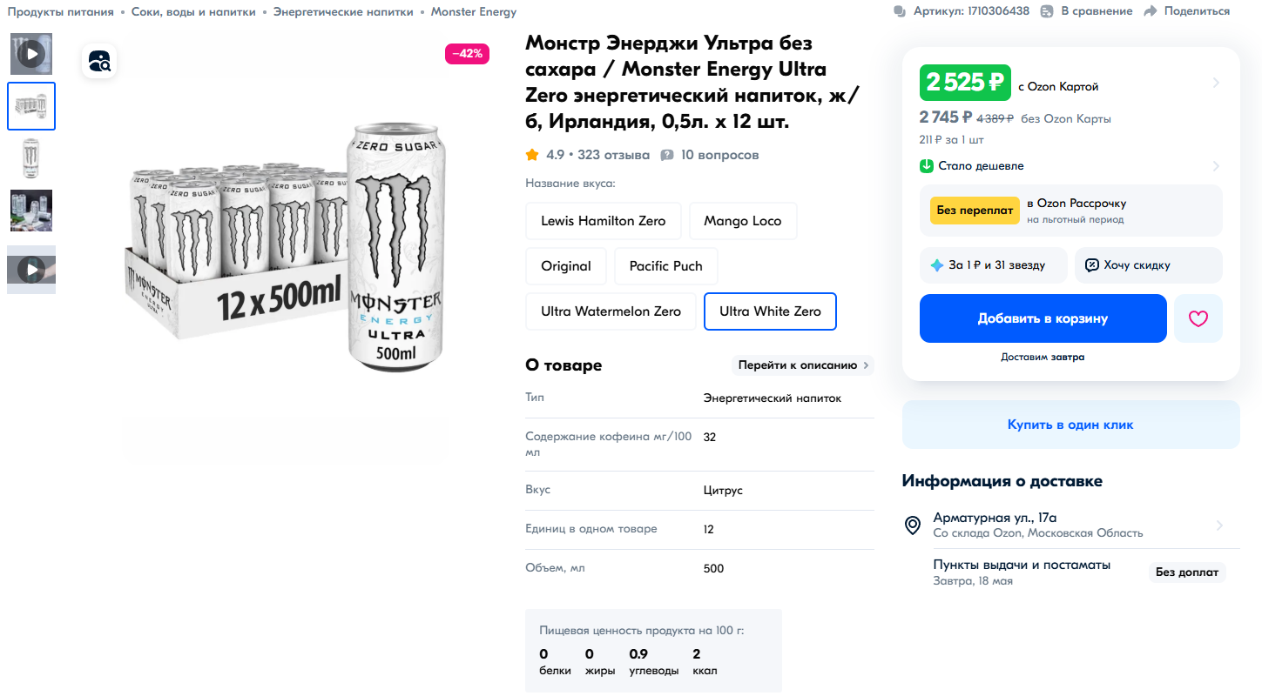
Task: Select the Mango Loco flavor
Action: pos(743,221)
